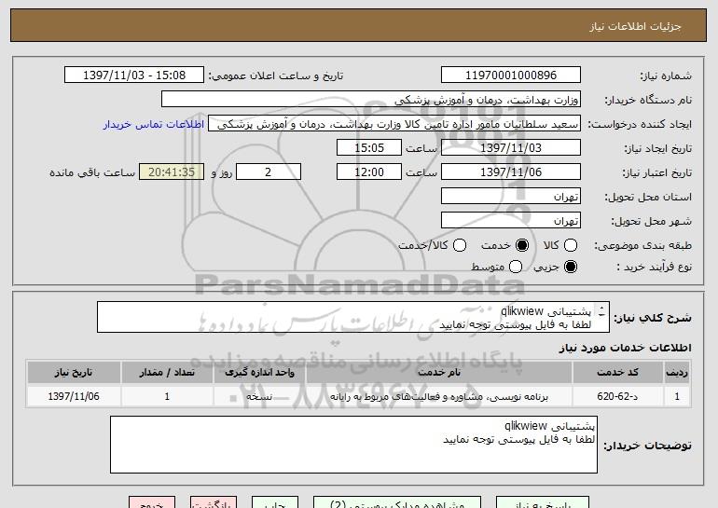Click the استان محل تحویل field
The height and width of the screenshot is (508, 718).
tap(511, 197)
